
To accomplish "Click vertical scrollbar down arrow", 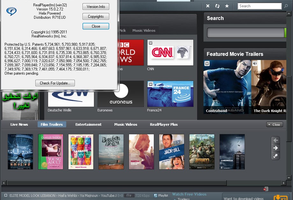I will [x=289, y=177].
